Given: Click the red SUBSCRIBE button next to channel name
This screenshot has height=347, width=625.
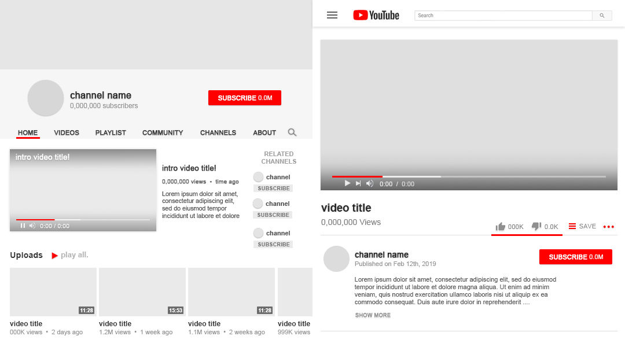Looking at the screenshot, I should [244, 98].
